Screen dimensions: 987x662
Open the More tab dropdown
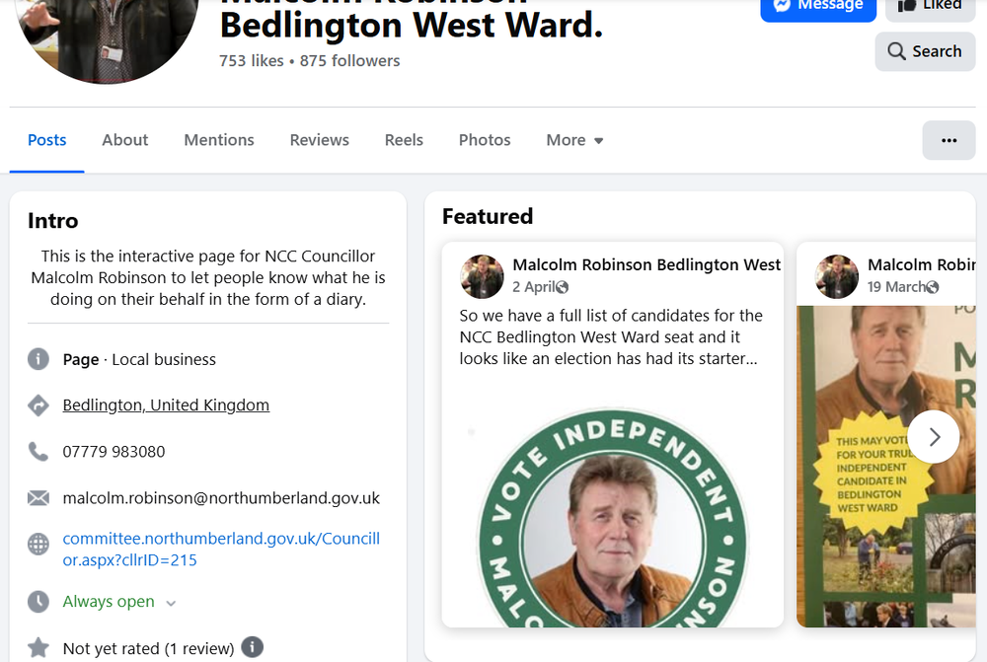pos(574,140)
